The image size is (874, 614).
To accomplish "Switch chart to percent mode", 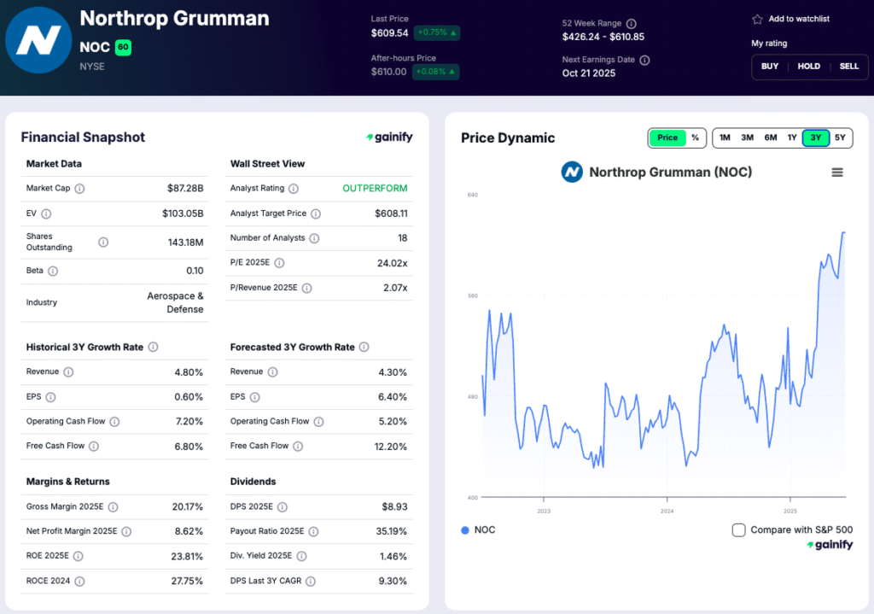I will (695, 137).
